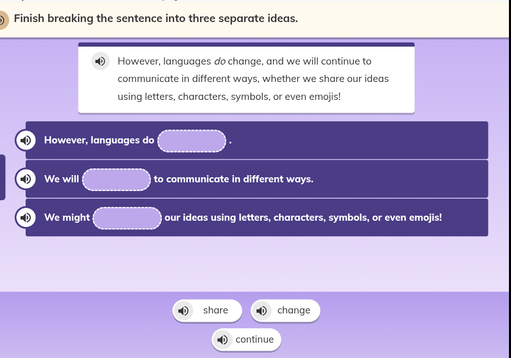Open the side panel tab on the left edge
511x358 pixels.
pyautogui.click(x=2, y=178)
